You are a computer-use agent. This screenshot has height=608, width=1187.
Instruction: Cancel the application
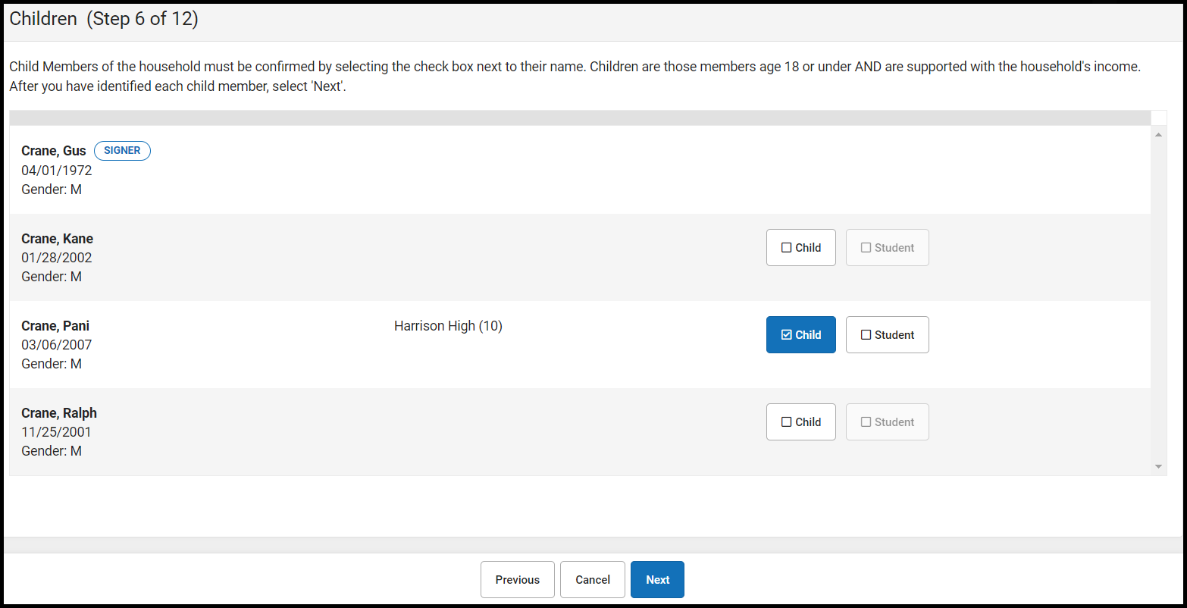pos(592,580)
